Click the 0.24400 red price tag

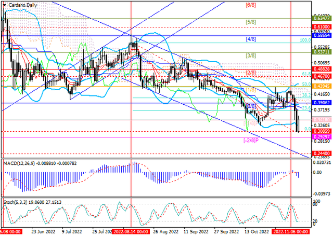pyautogui.click(x=322, y=154)
